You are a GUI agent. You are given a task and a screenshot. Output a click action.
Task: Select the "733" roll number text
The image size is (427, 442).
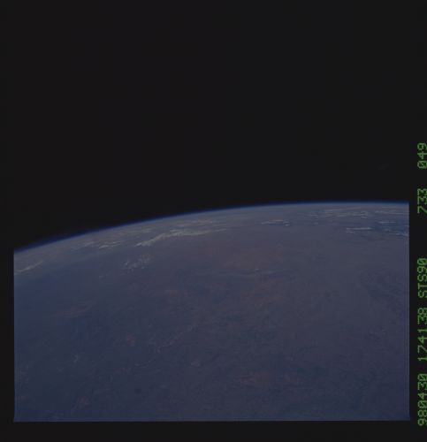(422, 201)
